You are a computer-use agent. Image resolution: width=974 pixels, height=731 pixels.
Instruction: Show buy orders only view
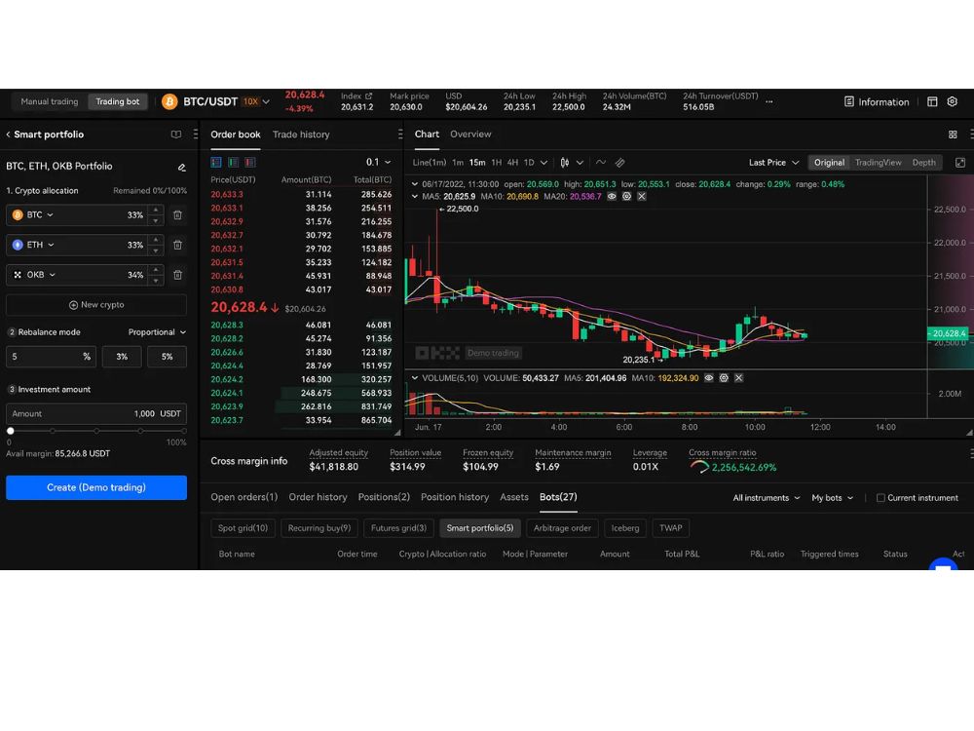[x=233, y=162]
